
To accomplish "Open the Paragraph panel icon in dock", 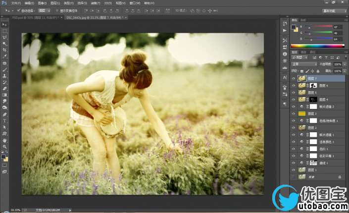I will tap(285, 104).
